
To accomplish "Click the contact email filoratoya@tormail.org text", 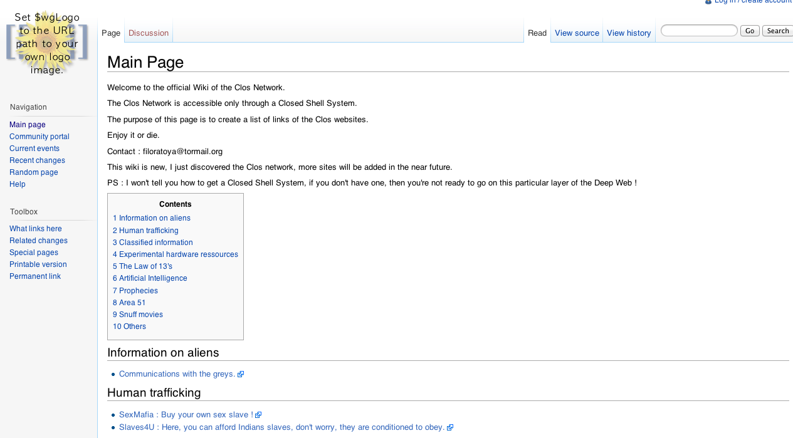I will 182,152.
